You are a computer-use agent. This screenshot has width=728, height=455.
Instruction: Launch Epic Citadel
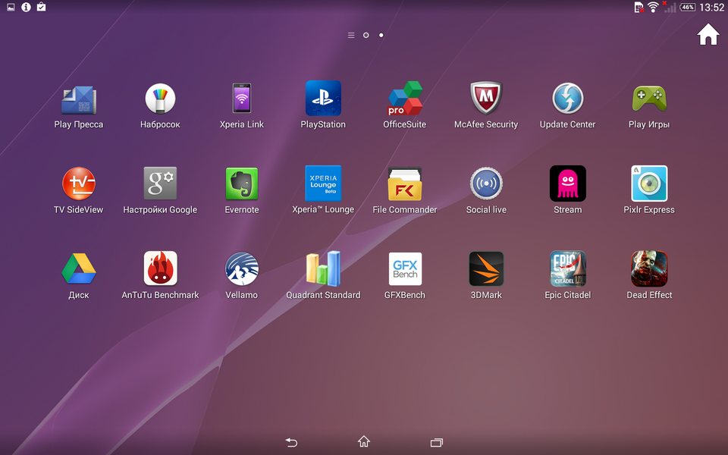(x=567, y=268)
